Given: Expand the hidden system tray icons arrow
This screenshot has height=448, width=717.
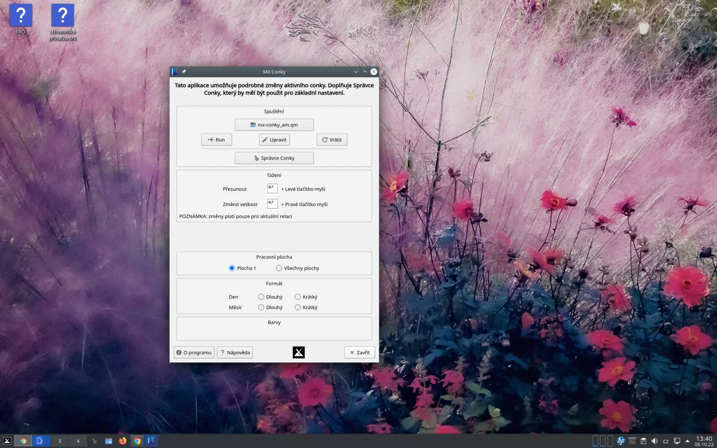Looking at the screenshot, I should point(687,441).
